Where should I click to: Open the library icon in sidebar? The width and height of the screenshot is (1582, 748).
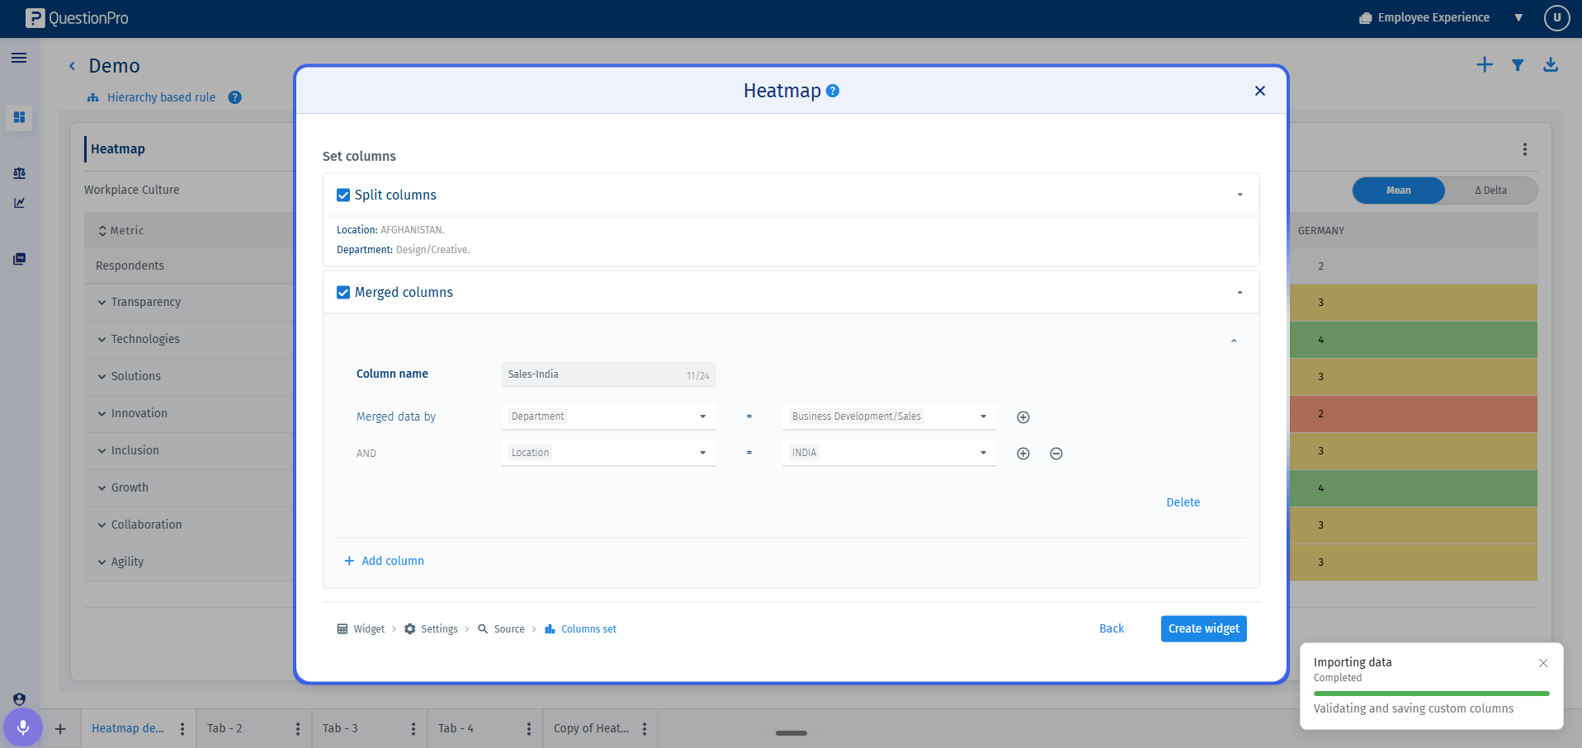(19, 259)
